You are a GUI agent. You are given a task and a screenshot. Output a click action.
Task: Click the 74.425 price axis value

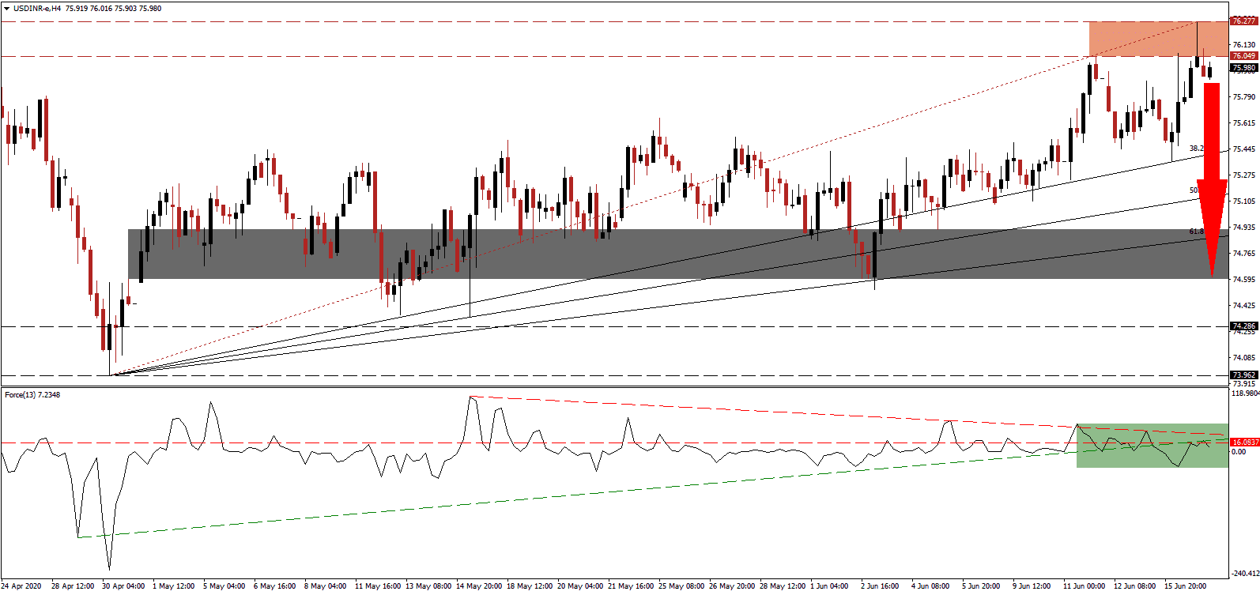1244,306
